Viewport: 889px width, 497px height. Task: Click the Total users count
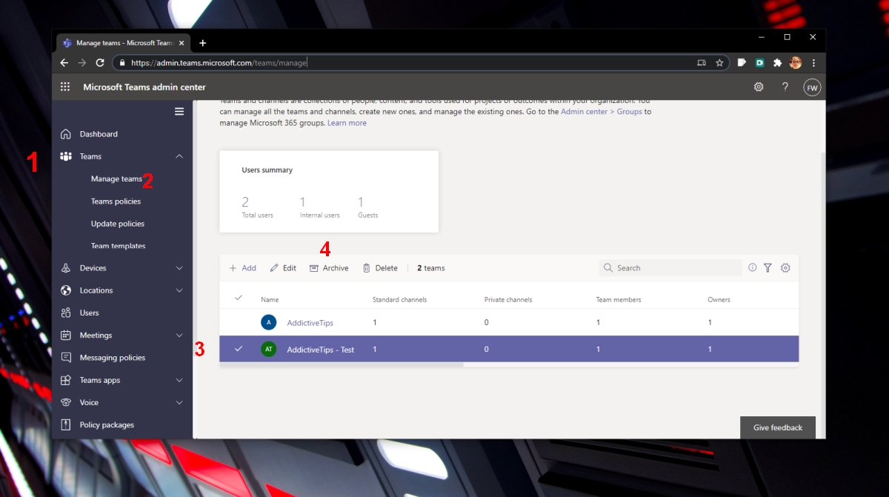pyautogui.click(x=245, y=201)
